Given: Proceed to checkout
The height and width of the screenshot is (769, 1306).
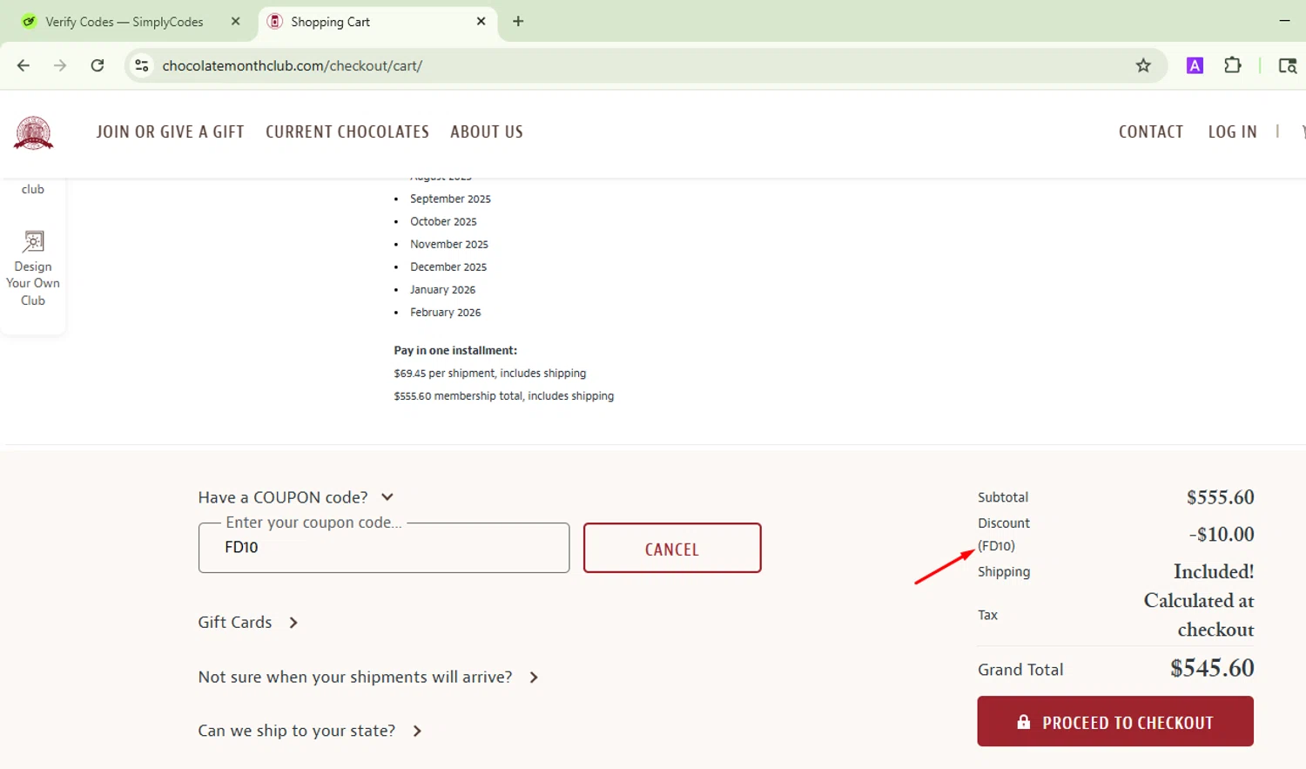Looking at the screenshot, I should tap(1115, 721).
